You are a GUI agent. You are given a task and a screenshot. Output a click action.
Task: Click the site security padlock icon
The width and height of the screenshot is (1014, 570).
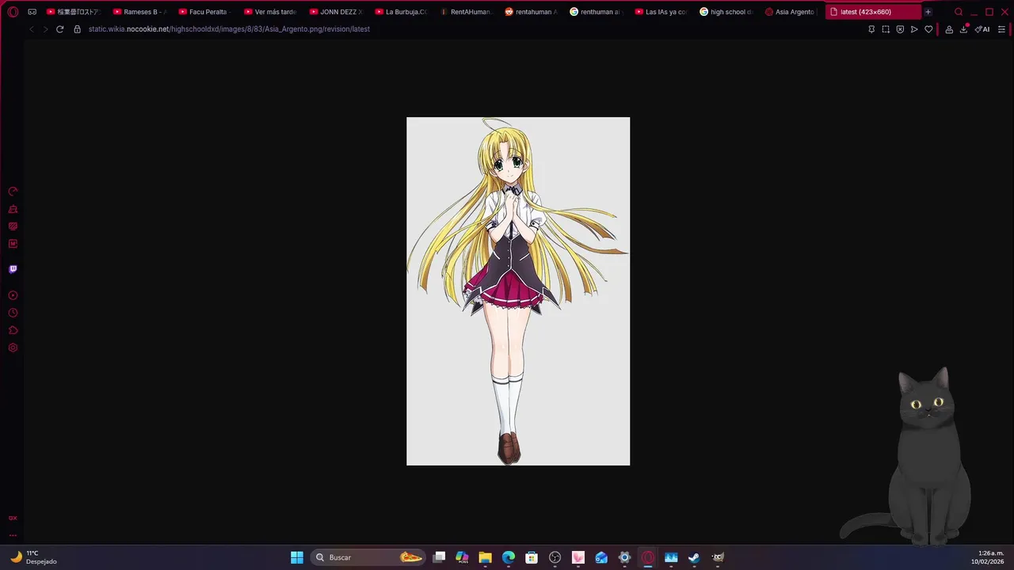point(77,29)
